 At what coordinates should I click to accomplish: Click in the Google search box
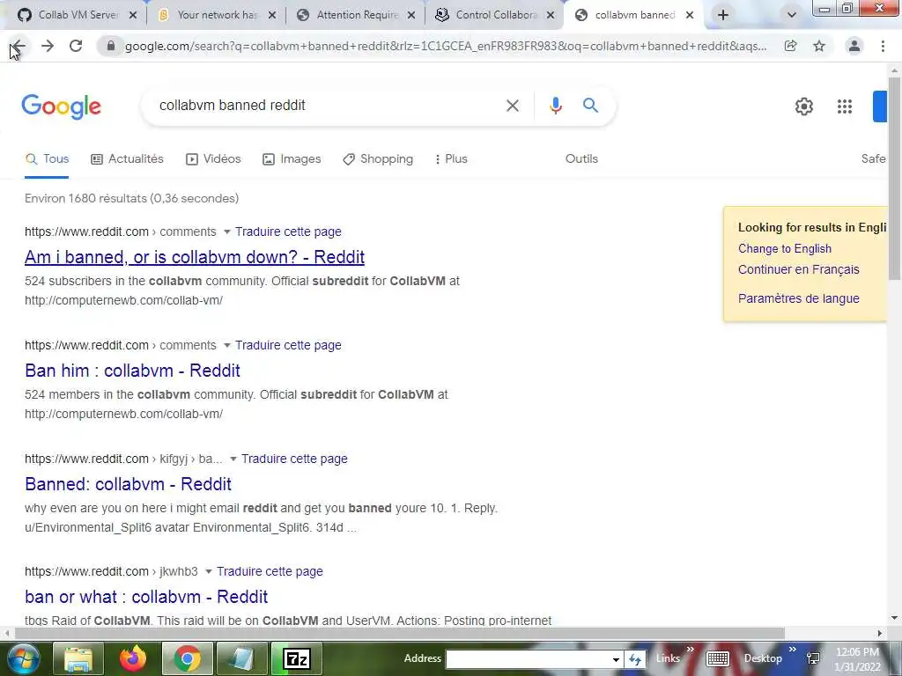pos(328,106)
